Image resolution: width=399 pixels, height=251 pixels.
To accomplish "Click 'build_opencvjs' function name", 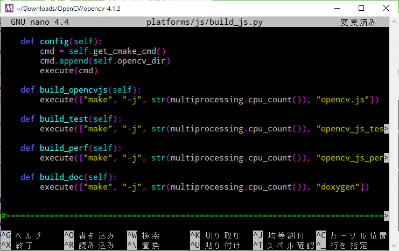I will [74, 90].
